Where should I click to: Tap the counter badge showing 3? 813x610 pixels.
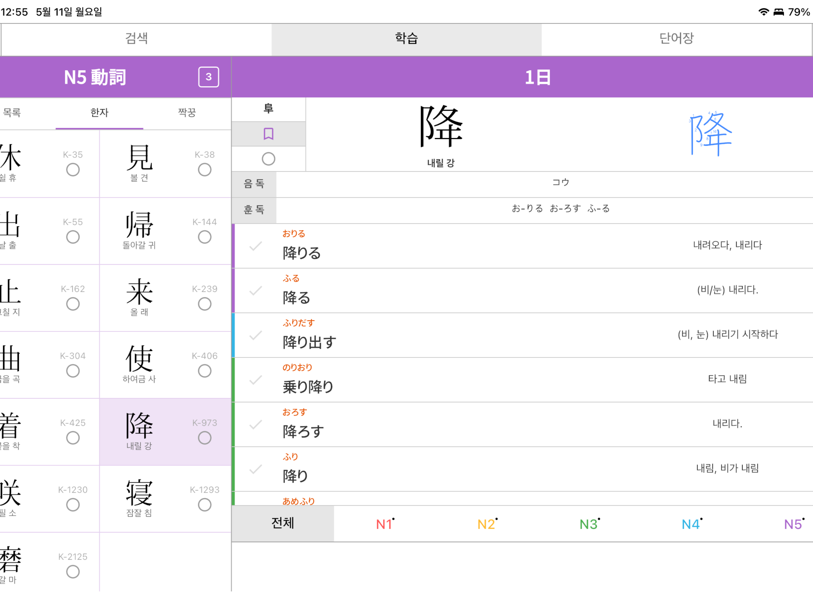(x=209, y=77)
